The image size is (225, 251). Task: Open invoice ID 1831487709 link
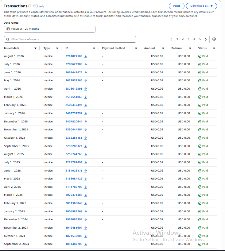(74, 244)
